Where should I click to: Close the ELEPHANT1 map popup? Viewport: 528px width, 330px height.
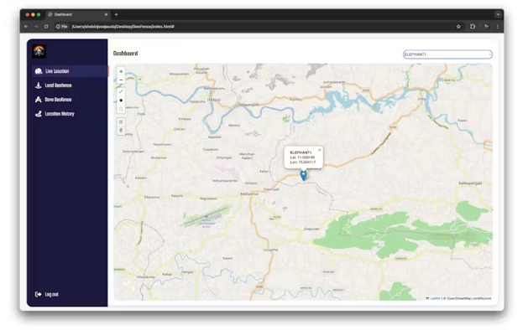[319, 150]
